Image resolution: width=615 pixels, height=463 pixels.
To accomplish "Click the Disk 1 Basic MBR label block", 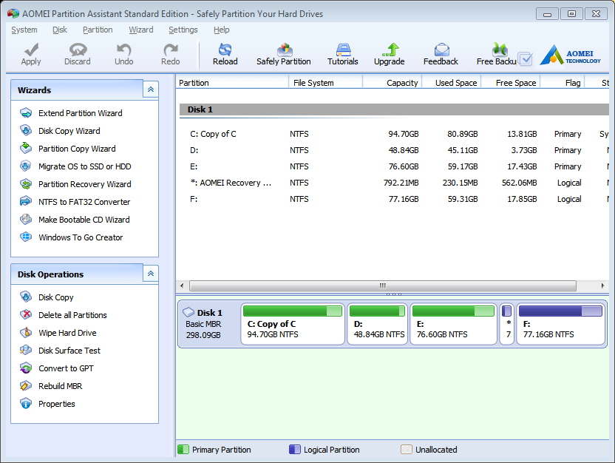I will [208, 324].
